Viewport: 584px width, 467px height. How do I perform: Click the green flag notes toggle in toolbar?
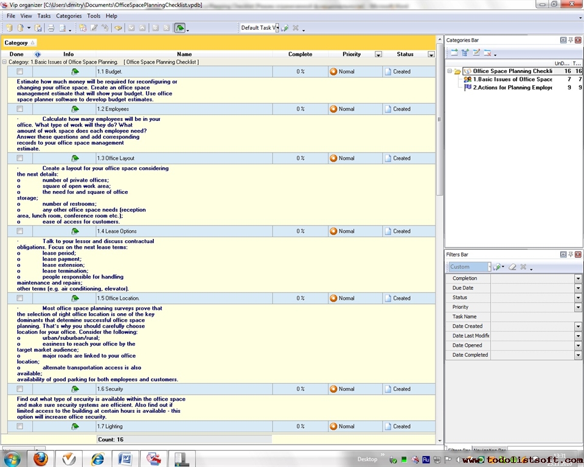(x=179, y=28)
